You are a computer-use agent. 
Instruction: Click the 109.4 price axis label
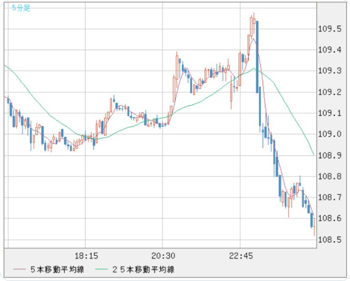pos(331,50)
